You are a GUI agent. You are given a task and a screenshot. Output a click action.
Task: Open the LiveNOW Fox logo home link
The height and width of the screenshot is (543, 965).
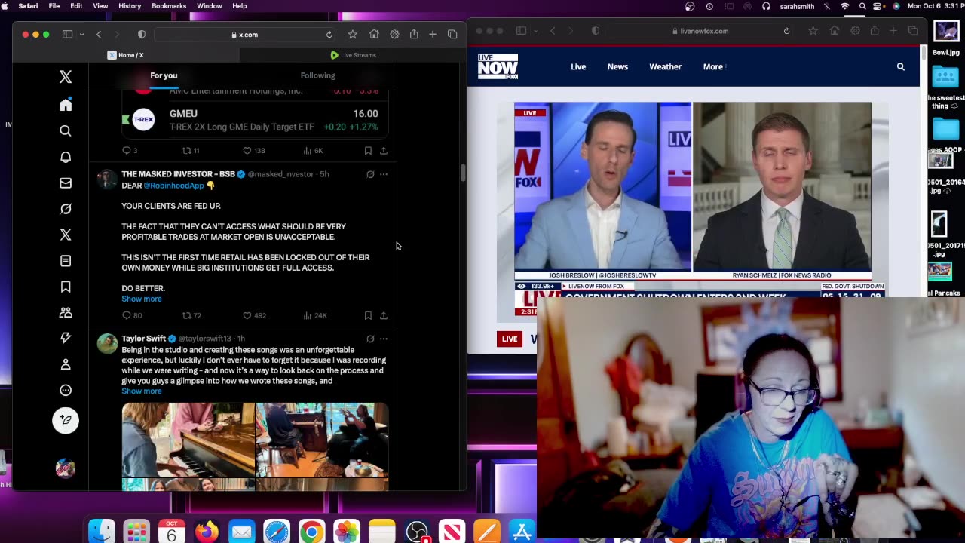[x=498, y=67]
